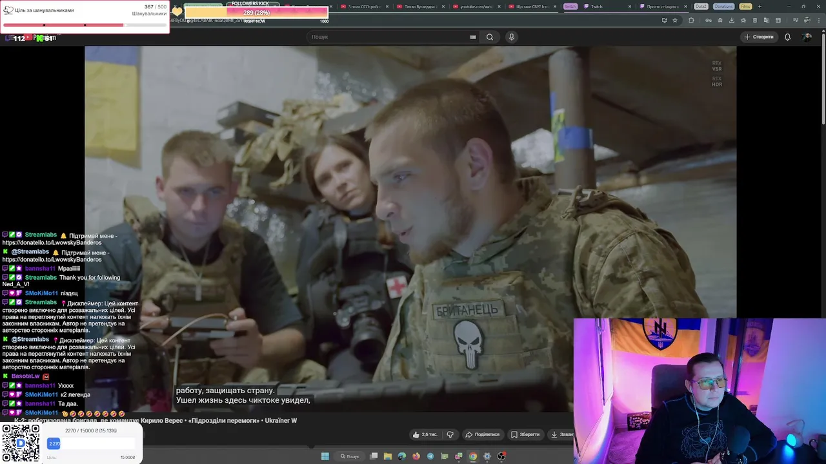Click the donation QR code
The height and width of the screenshot is (464, 826).
pos(21,443)
